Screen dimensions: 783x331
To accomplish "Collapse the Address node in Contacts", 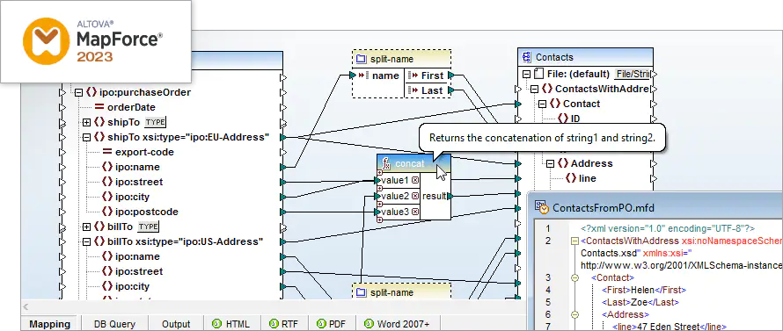I will point(550,163).
